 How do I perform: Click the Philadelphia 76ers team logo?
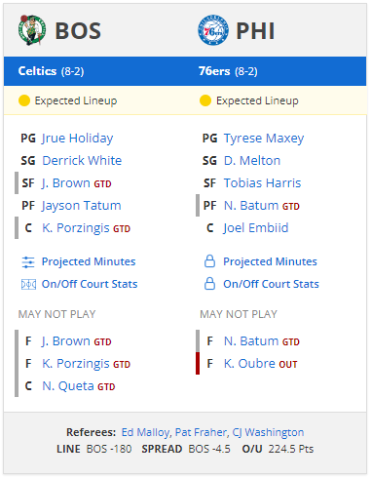click(213, 30)
